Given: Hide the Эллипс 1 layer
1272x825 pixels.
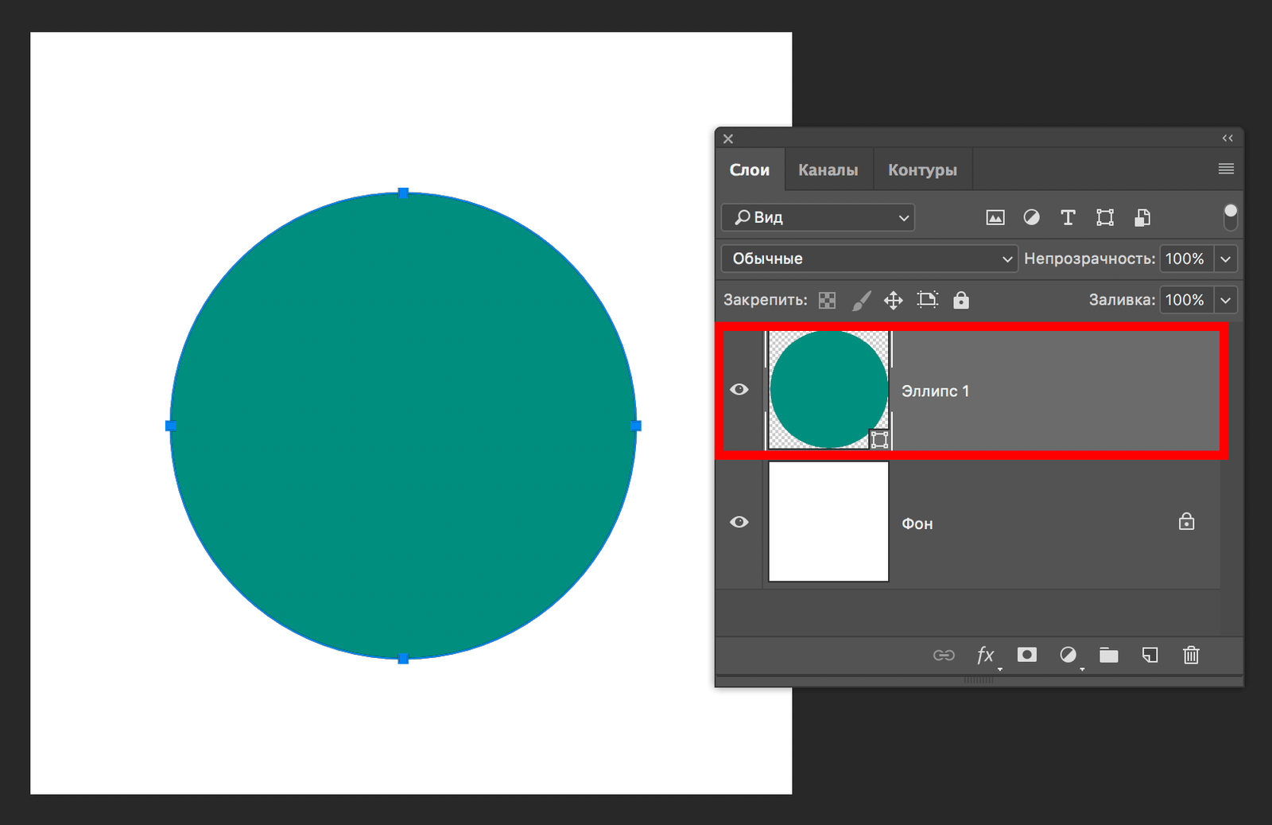Looking at the screenshot, I should coord(739,390).
